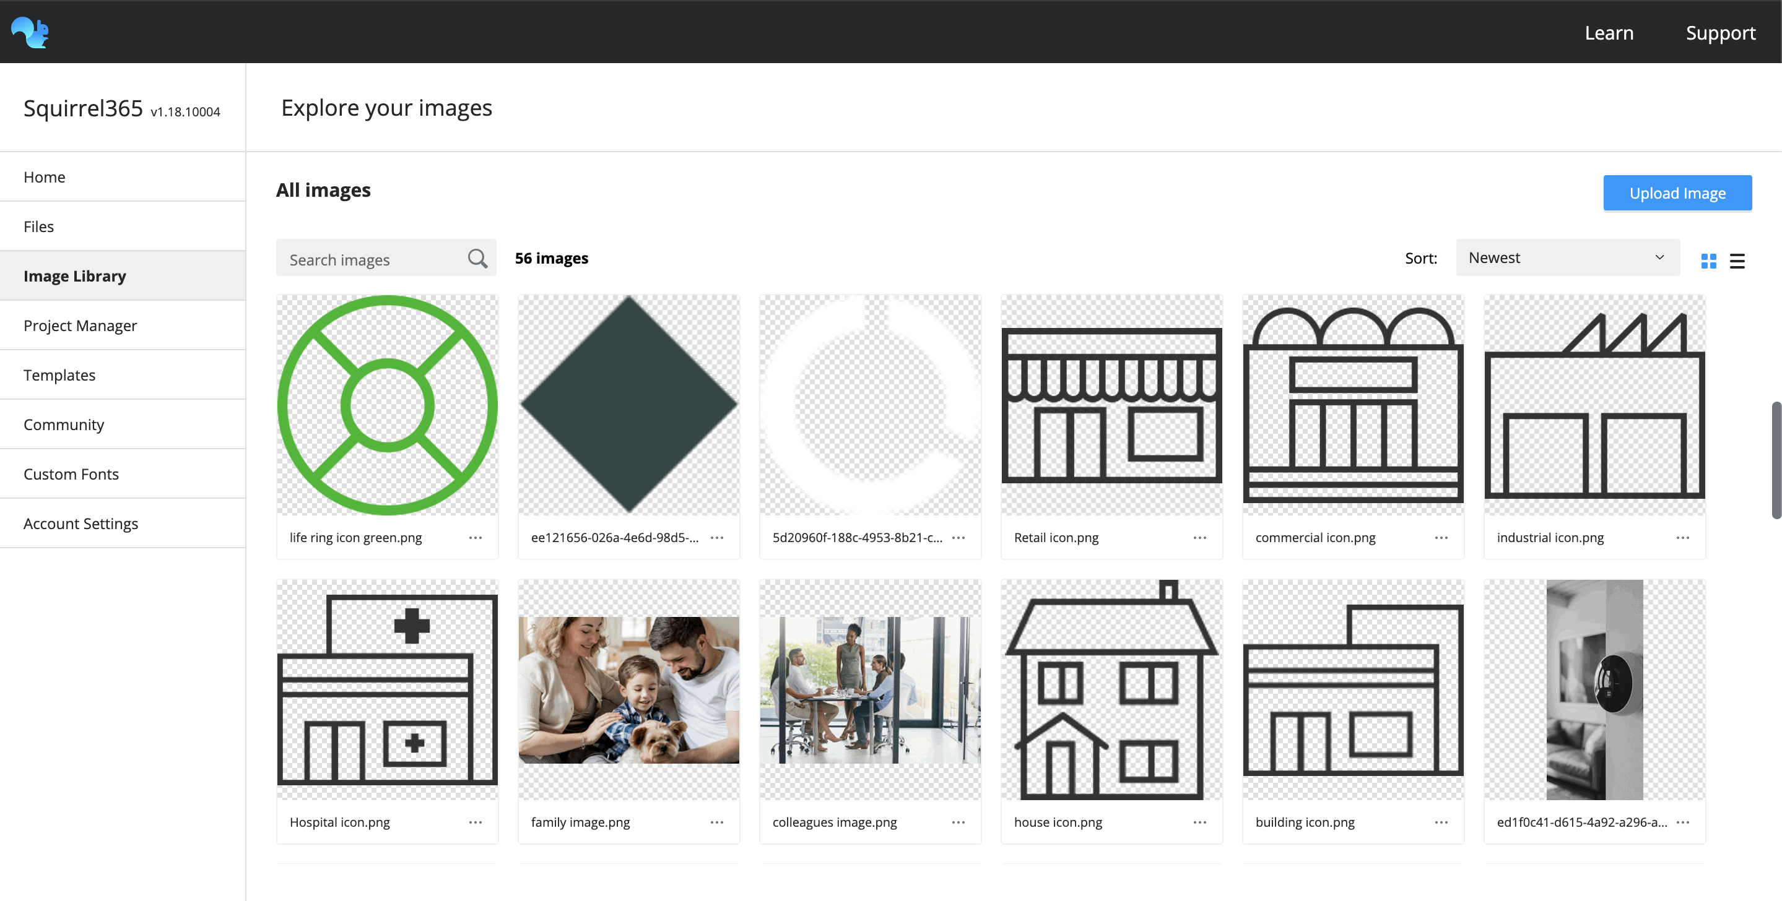This screenshot has width=1782, height=901.
Task: Navigate to Account Settings
Action: tap(80, 524)
